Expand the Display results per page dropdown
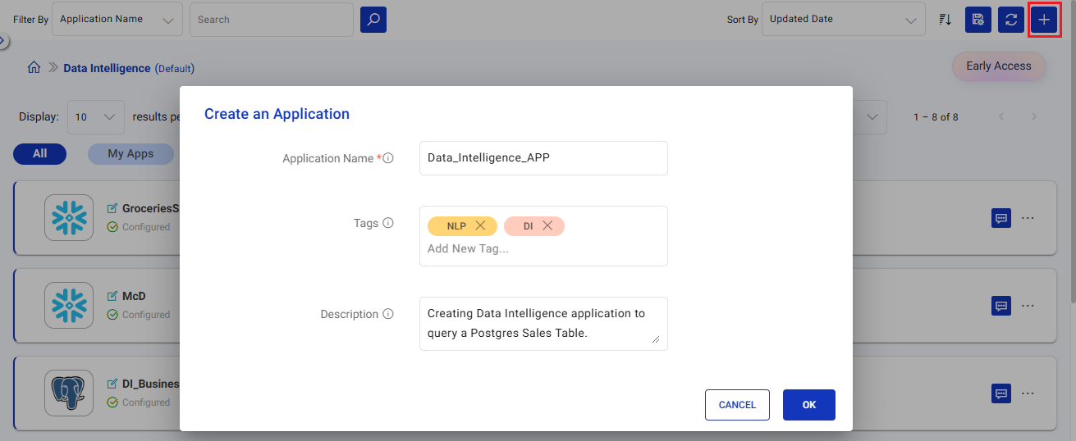 click(96, 117)
